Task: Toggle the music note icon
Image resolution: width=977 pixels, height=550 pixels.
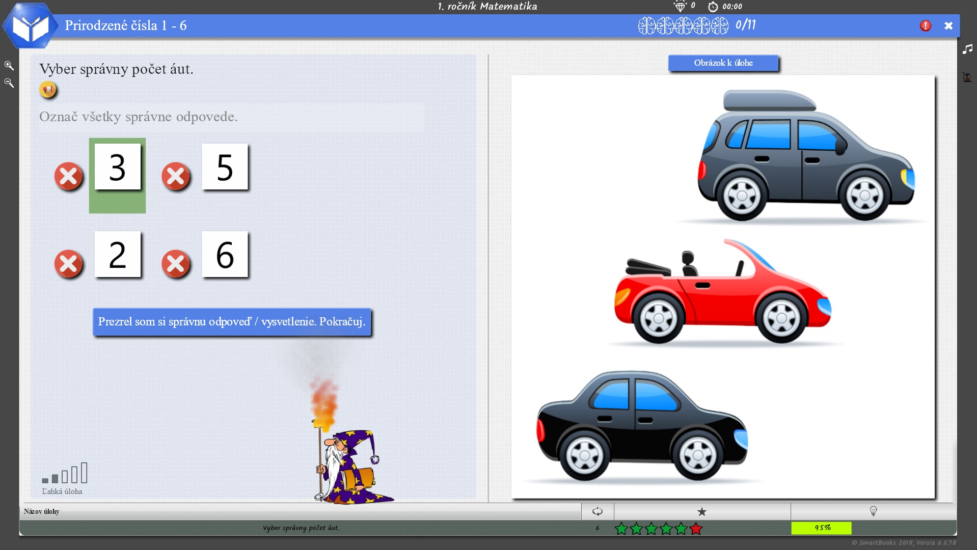Action: pos(967,49)
